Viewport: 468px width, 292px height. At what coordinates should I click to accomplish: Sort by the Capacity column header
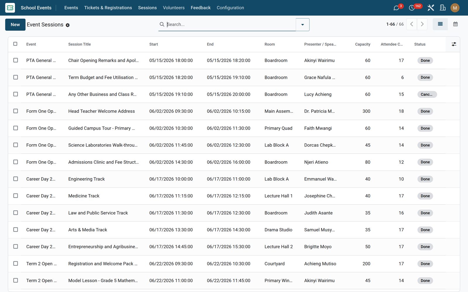pos(363,44)
